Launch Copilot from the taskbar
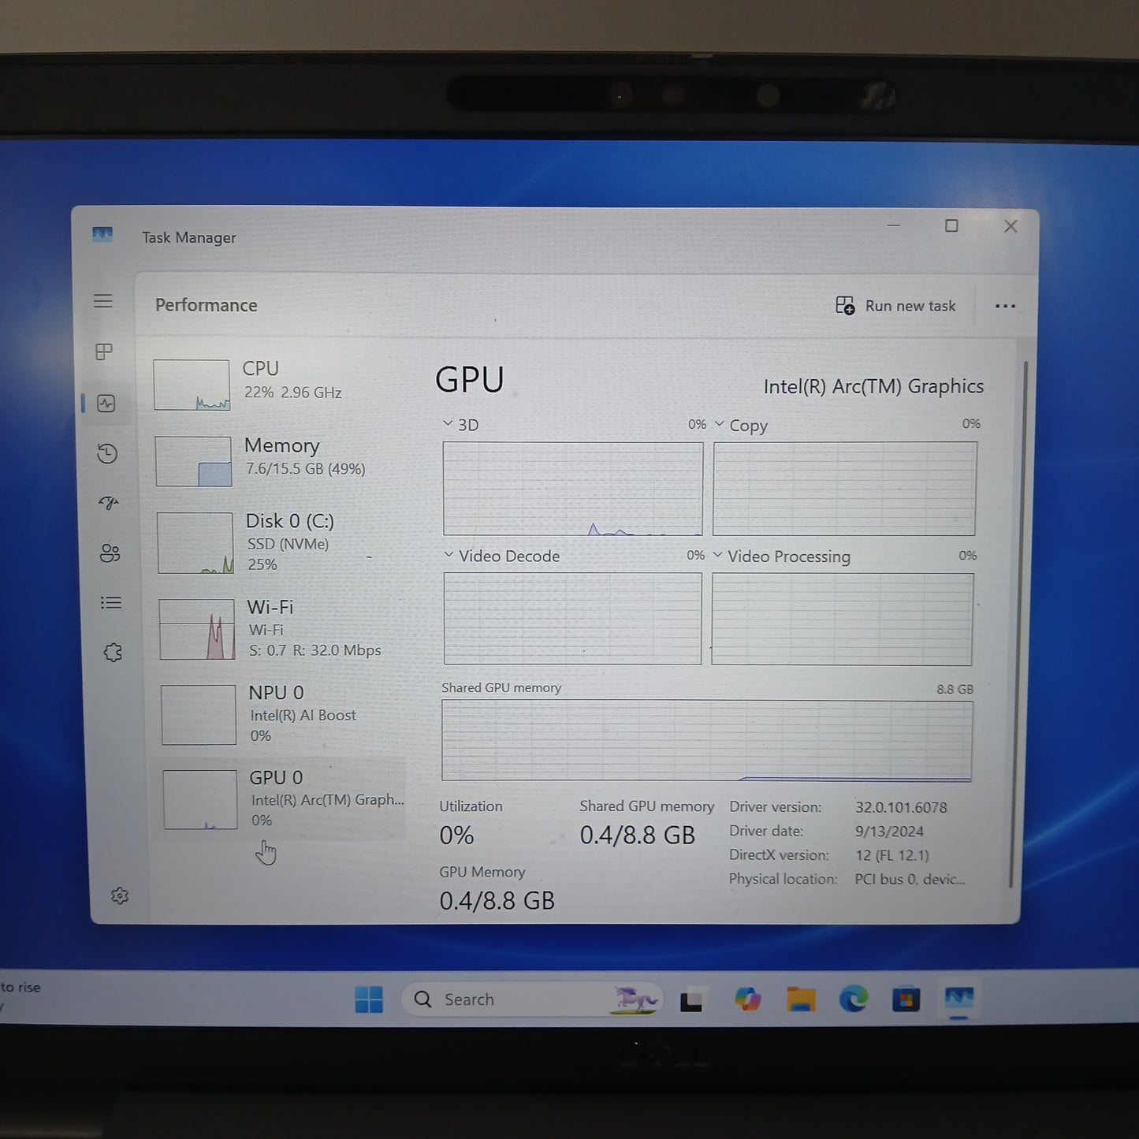The image size is (1139, 1139). [x=747, y=999]
